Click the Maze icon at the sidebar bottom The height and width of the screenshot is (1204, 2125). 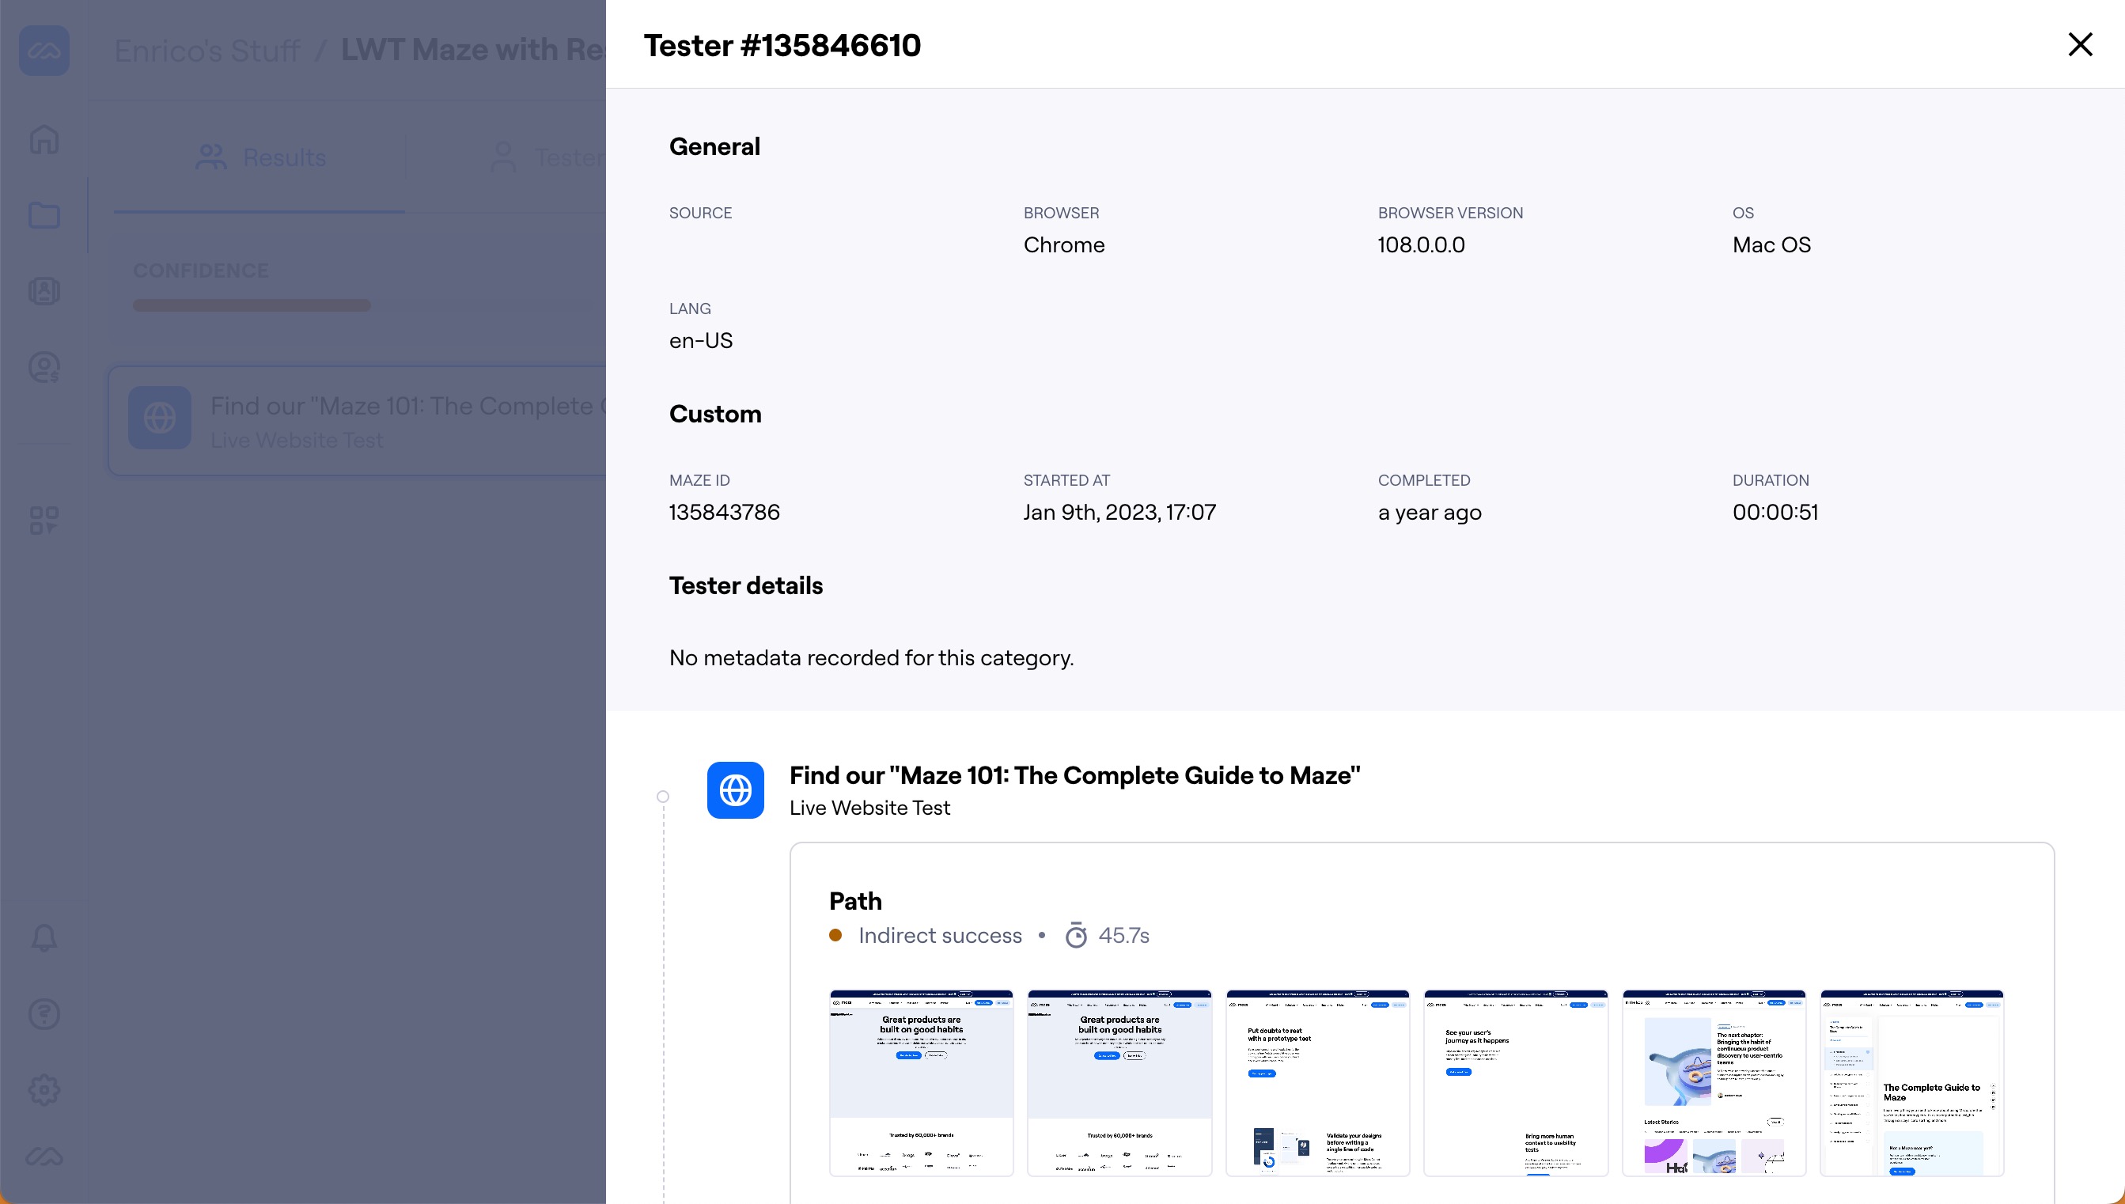pyautogui.click(x=44, y=1157)
